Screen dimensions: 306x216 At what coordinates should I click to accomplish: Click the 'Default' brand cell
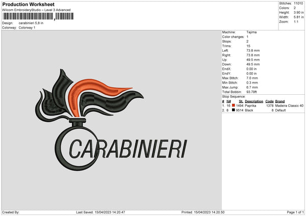pyautogui.click(x=280, y=111)
